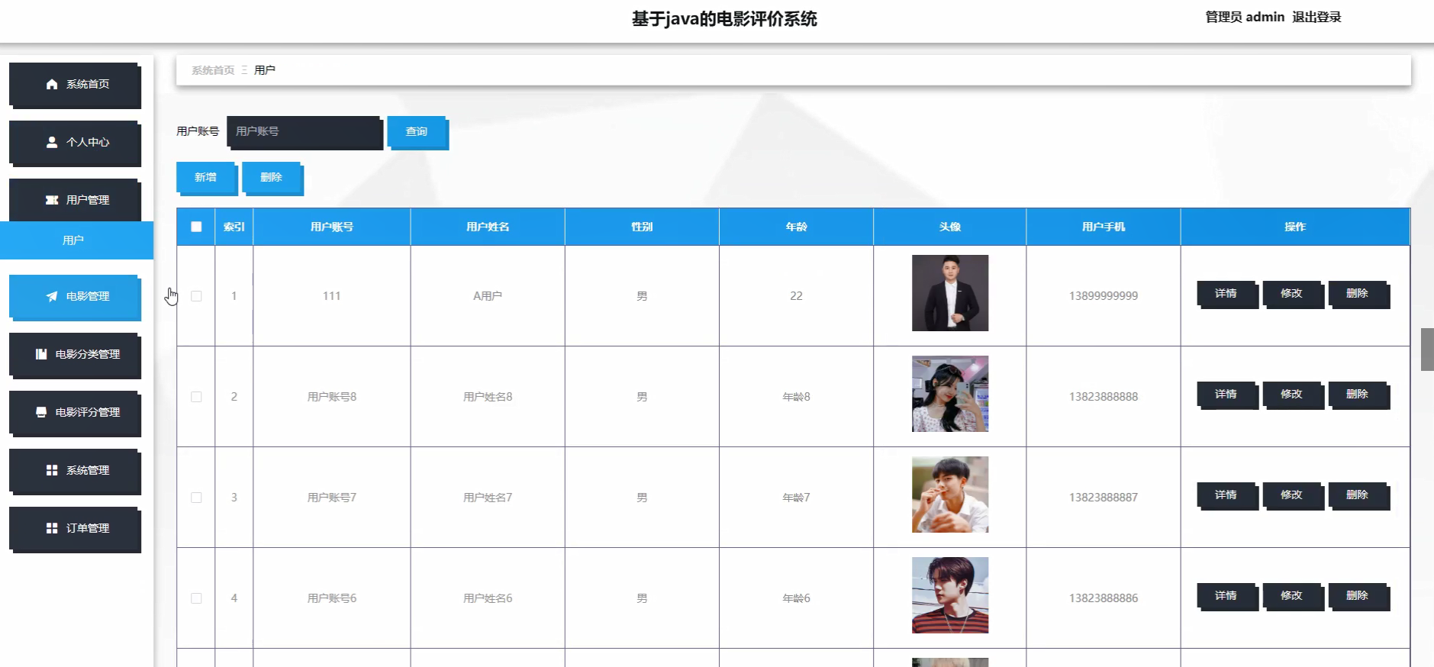The image size is (1434, 667).
Task: Click the 退出登录 link
Action: click(1316, 17)
